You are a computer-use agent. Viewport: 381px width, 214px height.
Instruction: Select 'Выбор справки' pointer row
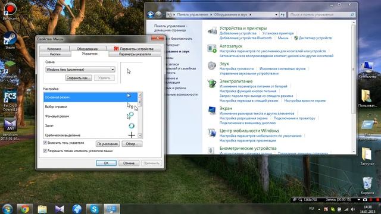90,106
